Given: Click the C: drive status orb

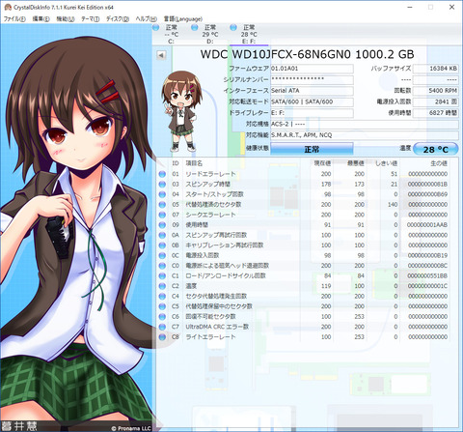Looking at the screenshot, I should (x=156, y=27).
